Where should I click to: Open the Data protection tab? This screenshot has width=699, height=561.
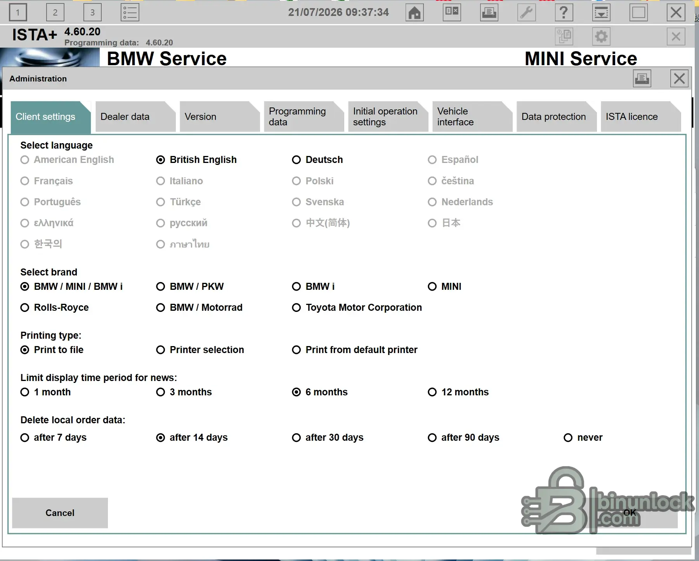tap(557, 117)
